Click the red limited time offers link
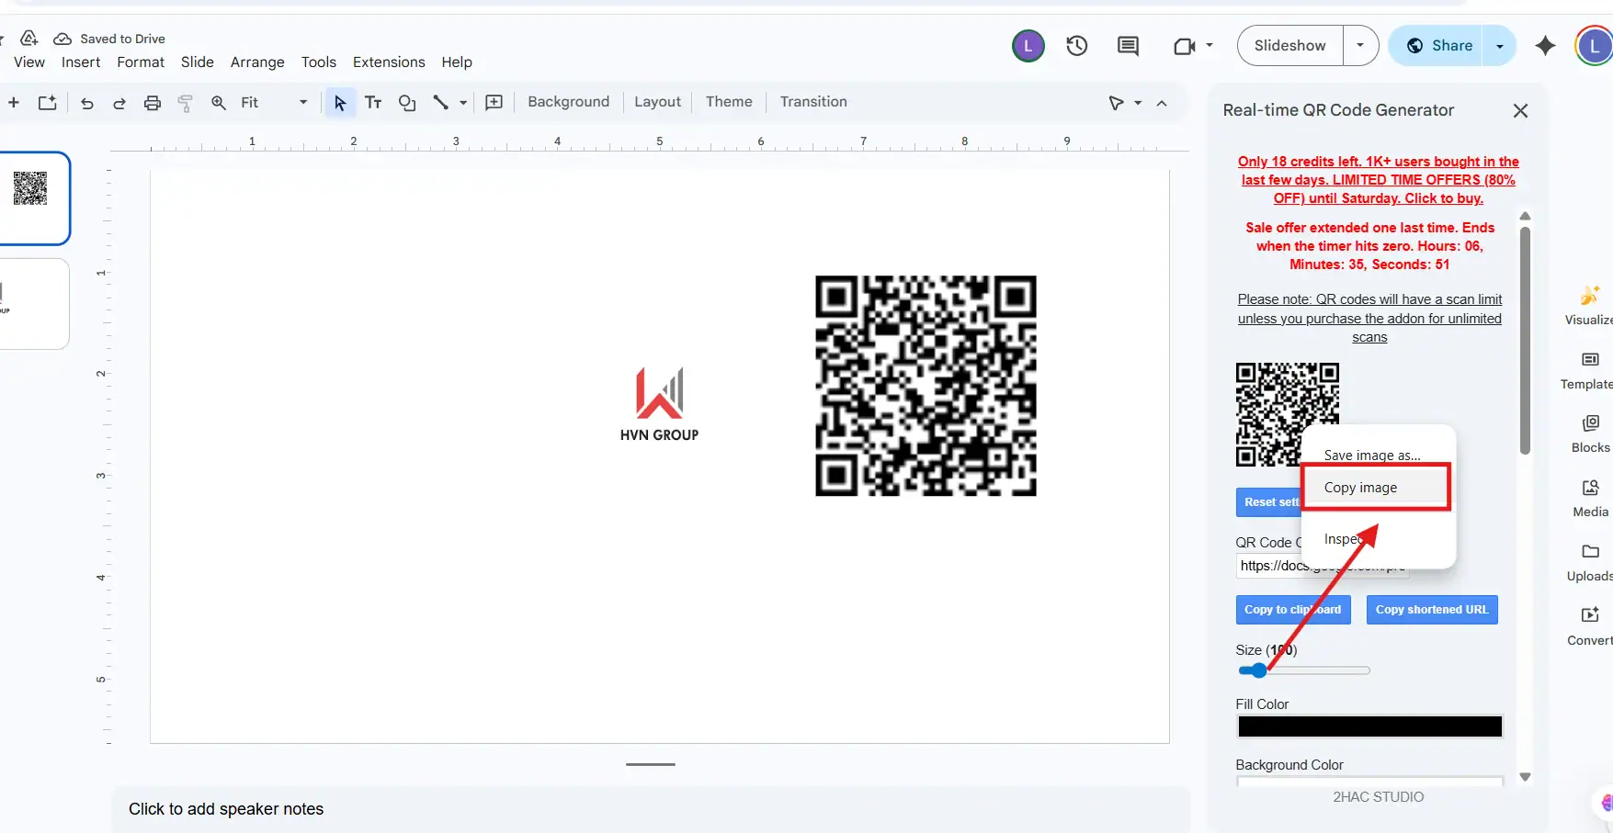Screen dimensions: 1613x833 click(1378, 180)
